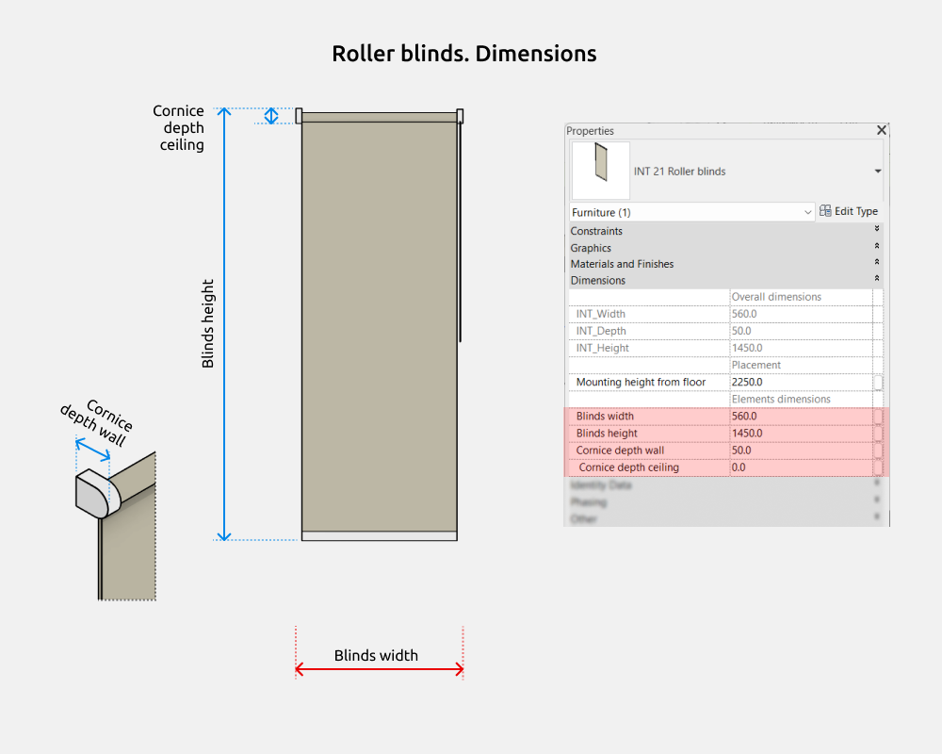Image resolution: width=942 pixels, height=754 pixels.
Task: Click the Roller blinds. Dimensions heading
Action: point(464,54)
